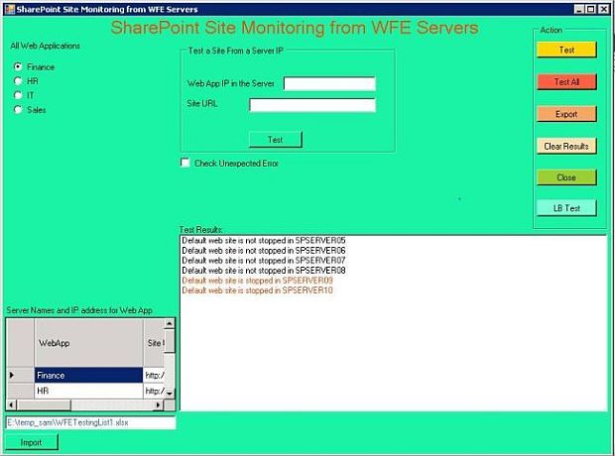
Task: Click the yellow Test action button
Action: tap(566, 50)
